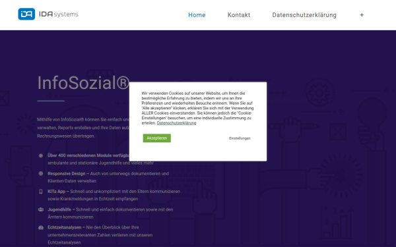Follow the Datenschutzerklärung link in cookie dialog
Viewport: 396px width, 247px height.
176,123
